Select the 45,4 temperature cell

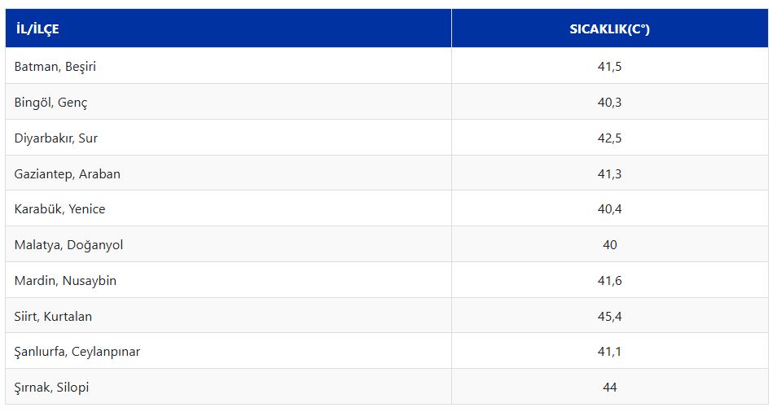[x=609, y=316]
